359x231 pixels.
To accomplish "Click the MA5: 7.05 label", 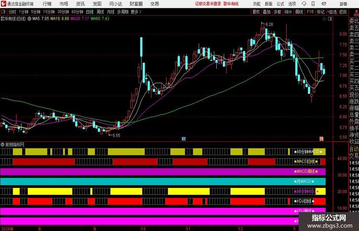I will (x=41, y=19).
